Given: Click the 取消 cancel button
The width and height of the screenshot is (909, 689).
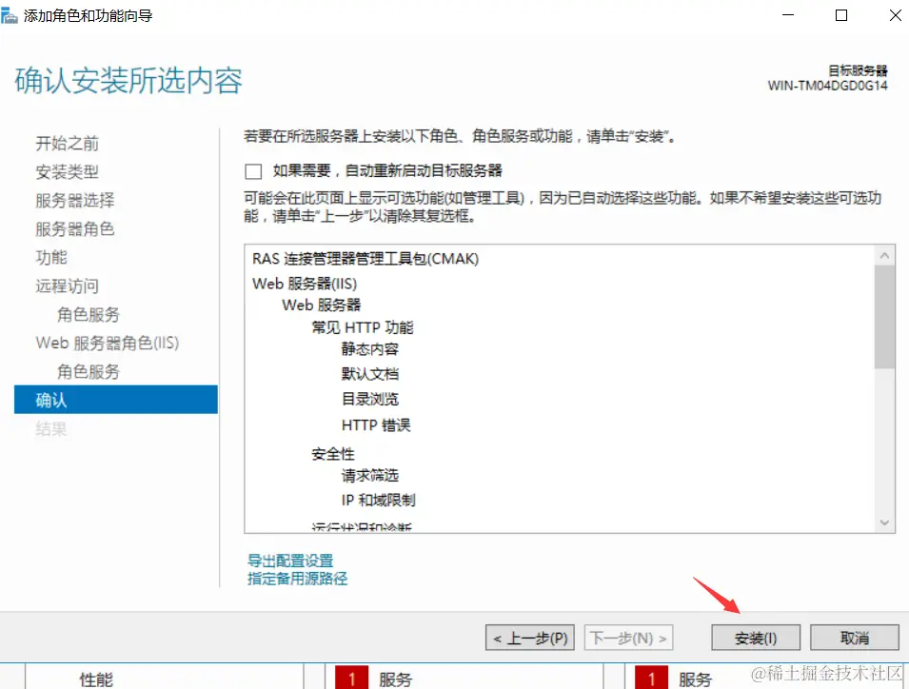Looking at the screenshot, I should pyautogui.click(x=855, y=638).
